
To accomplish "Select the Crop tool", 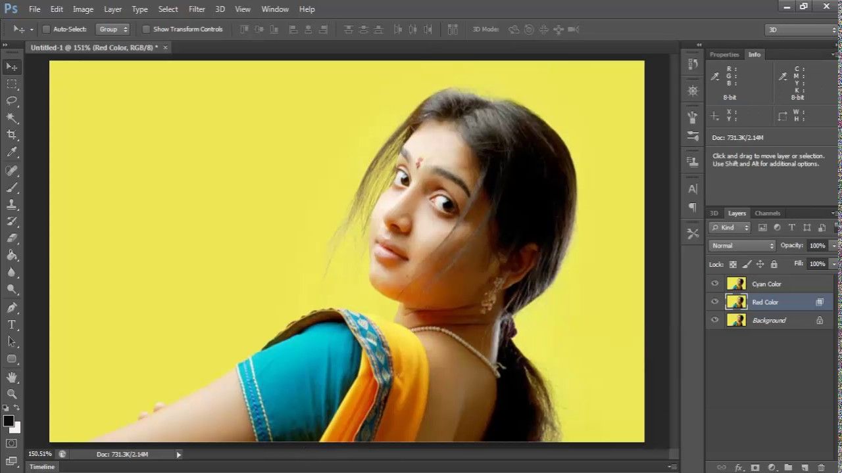I will pos(12,135).
